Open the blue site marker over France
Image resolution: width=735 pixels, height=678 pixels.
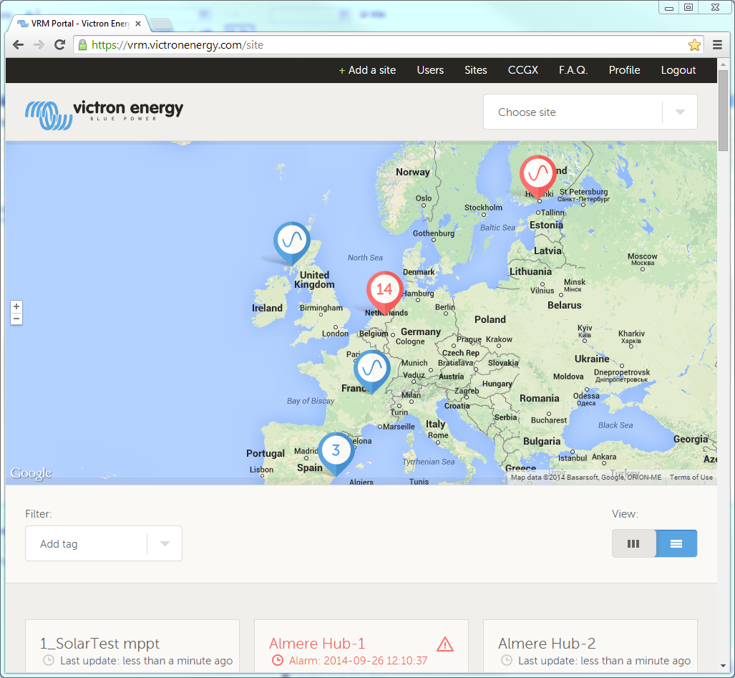(x=371, y=369)
